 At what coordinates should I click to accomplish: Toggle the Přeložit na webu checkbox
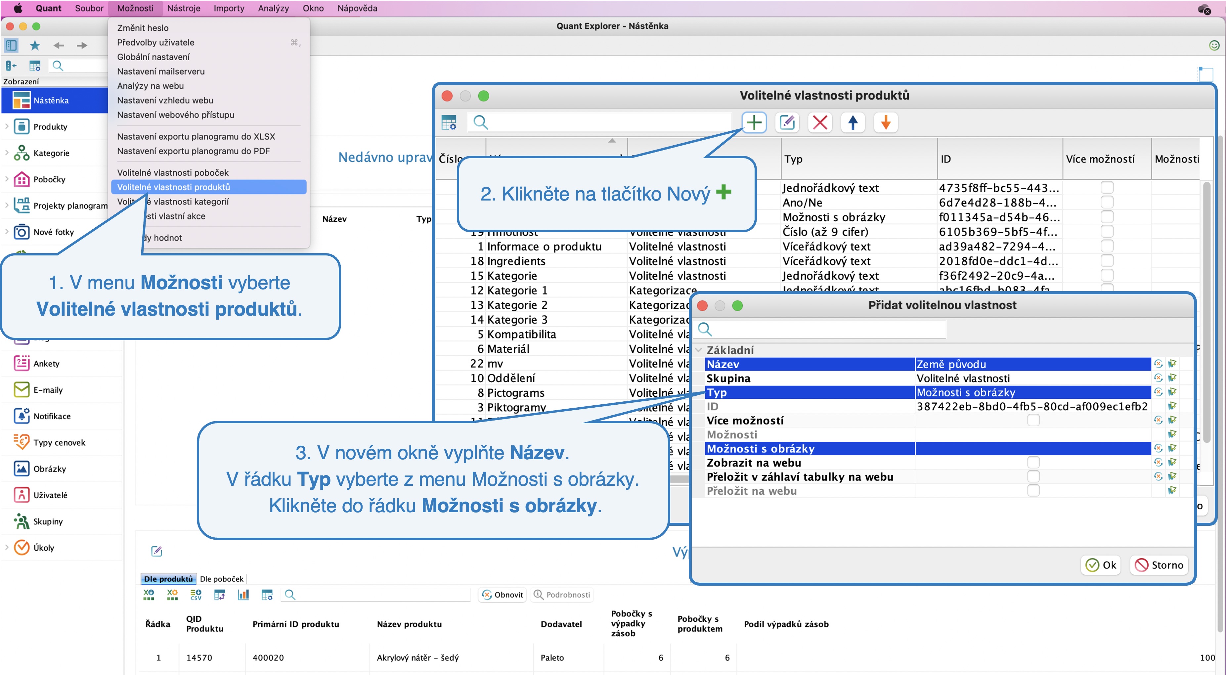(1033, 491)
